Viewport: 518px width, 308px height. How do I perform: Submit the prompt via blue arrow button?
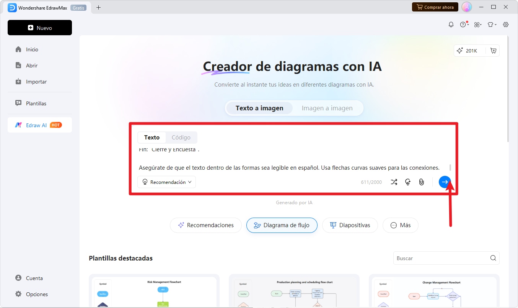pos(445,182)
